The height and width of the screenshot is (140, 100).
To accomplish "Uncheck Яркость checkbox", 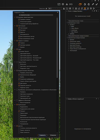I will [x=19, y=32].
